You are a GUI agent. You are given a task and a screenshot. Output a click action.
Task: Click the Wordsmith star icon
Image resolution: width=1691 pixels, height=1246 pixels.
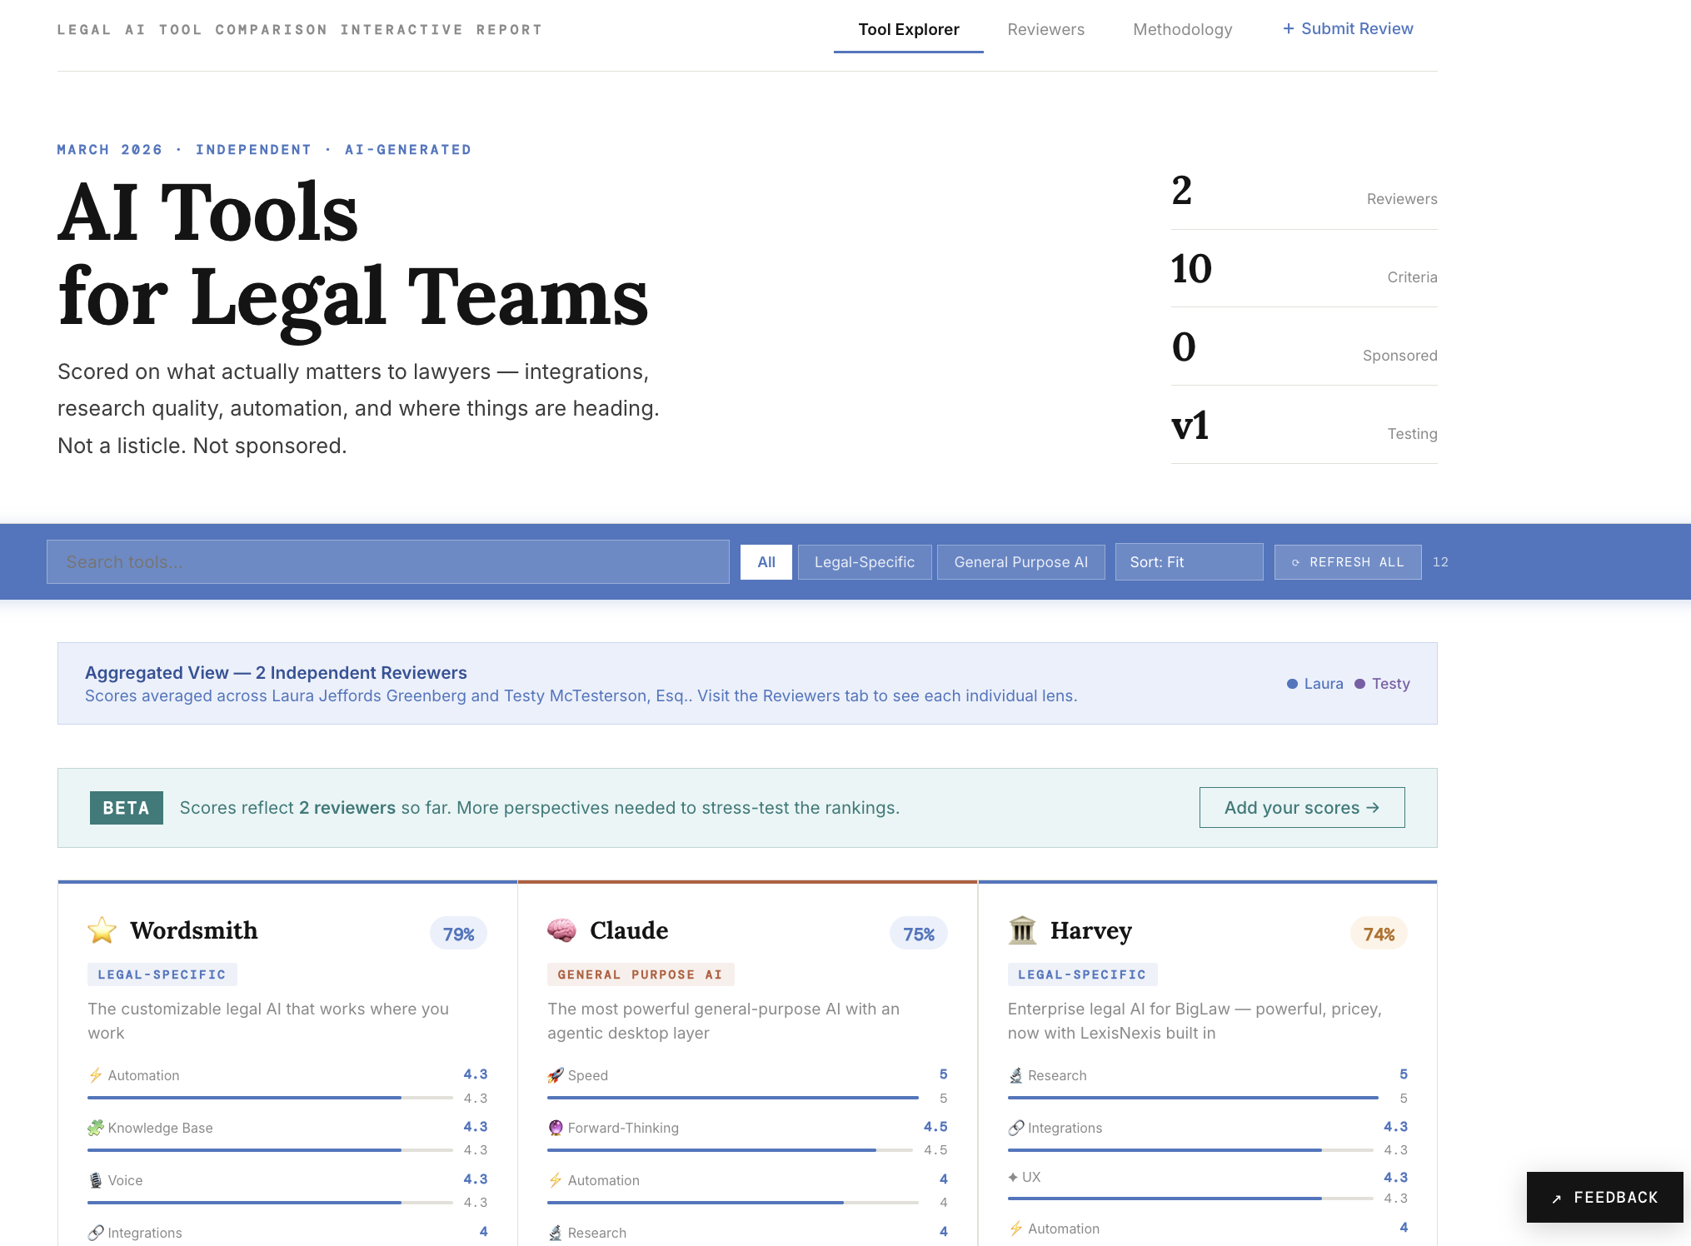pyautogui.click(x=102, y=930)
